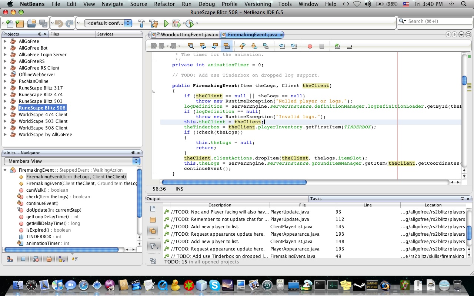Screen dimensions: 474x296
Task: Run the main project with the green arrow
Action: click(x=166, y=24)
